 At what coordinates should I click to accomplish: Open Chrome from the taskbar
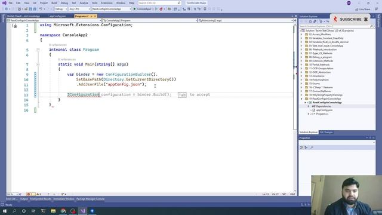[x=63, y=211]
